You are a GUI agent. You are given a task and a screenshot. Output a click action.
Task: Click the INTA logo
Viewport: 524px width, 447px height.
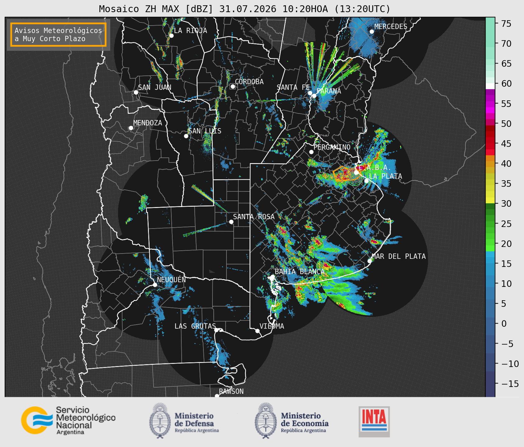374,422
